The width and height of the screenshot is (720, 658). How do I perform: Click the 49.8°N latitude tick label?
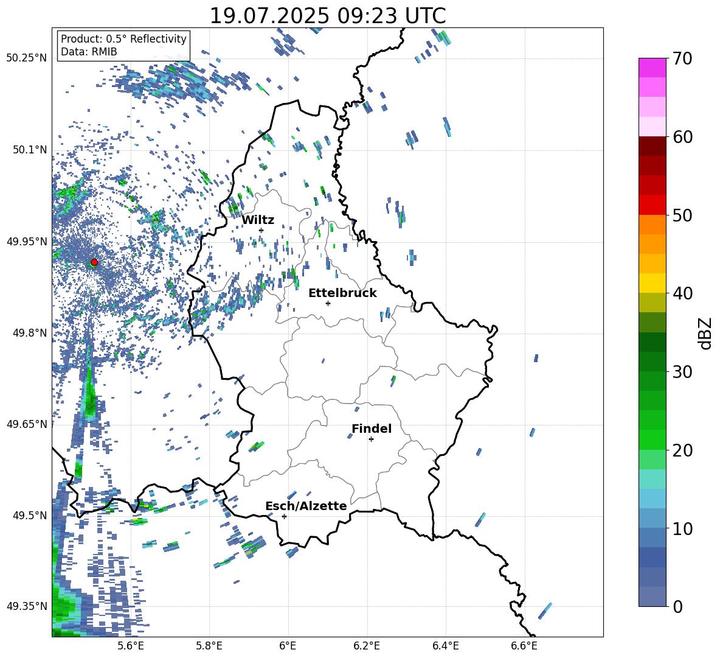tap(29, 332)
